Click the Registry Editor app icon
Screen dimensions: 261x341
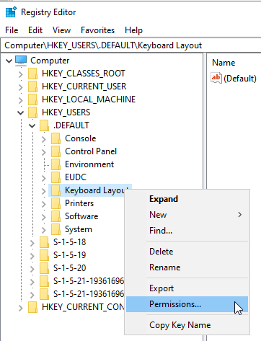pos(11,12)
